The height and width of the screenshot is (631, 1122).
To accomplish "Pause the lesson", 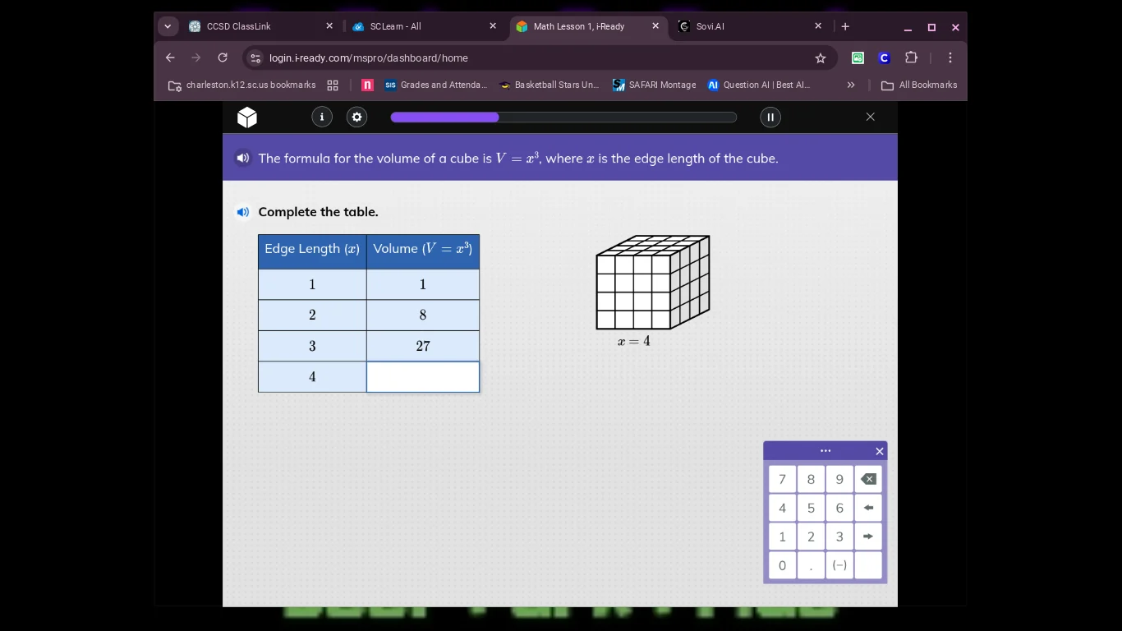I will 770,117.
